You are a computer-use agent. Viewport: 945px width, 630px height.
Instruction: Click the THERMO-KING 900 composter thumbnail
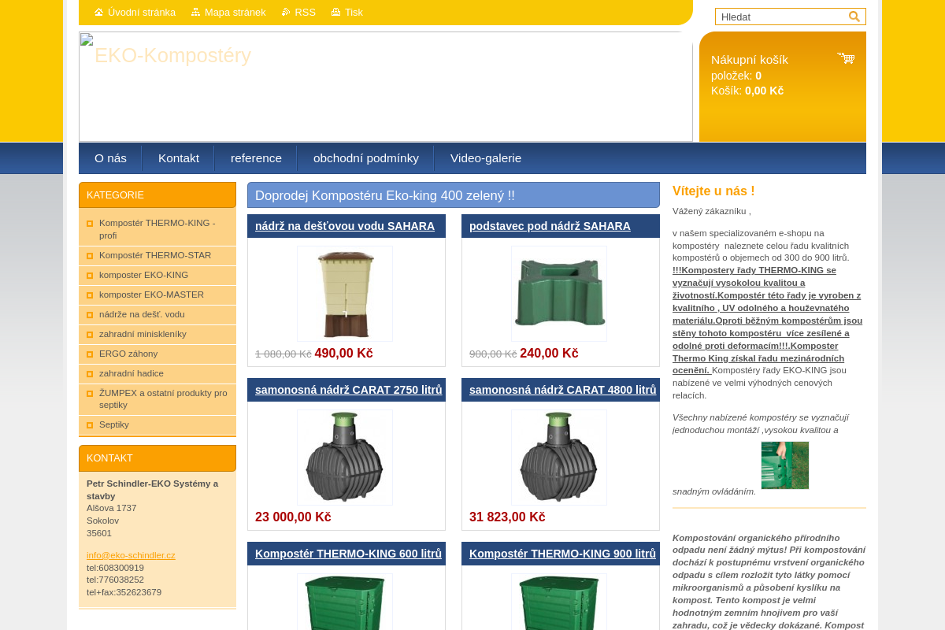pos(559,602)
